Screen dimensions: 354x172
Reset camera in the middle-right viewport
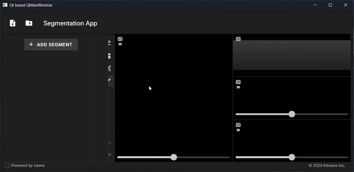point(238,82)
